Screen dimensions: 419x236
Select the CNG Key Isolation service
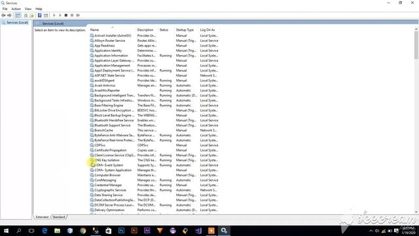(107, 160)
